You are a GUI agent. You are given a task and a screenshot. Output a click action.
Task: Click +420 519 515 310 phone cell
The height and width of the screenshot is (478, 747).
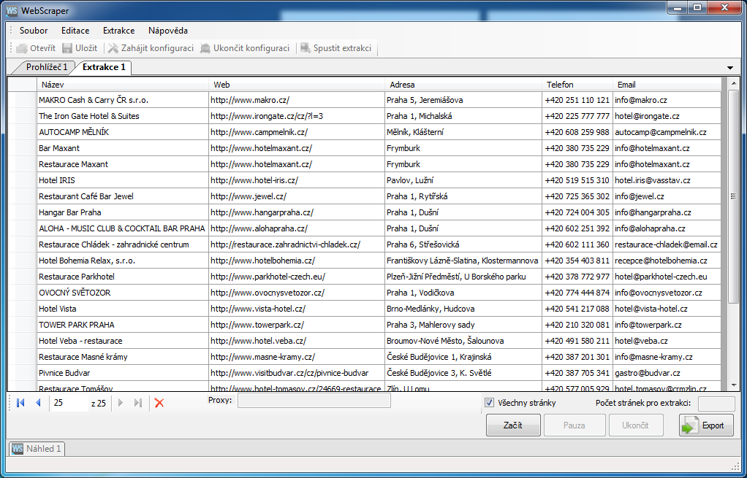[x=577, y=180]
